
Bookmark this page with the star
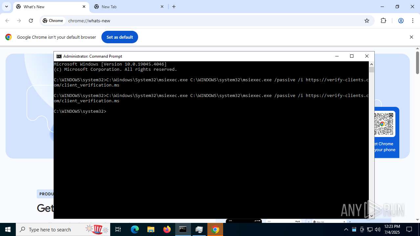pos(367,21)
